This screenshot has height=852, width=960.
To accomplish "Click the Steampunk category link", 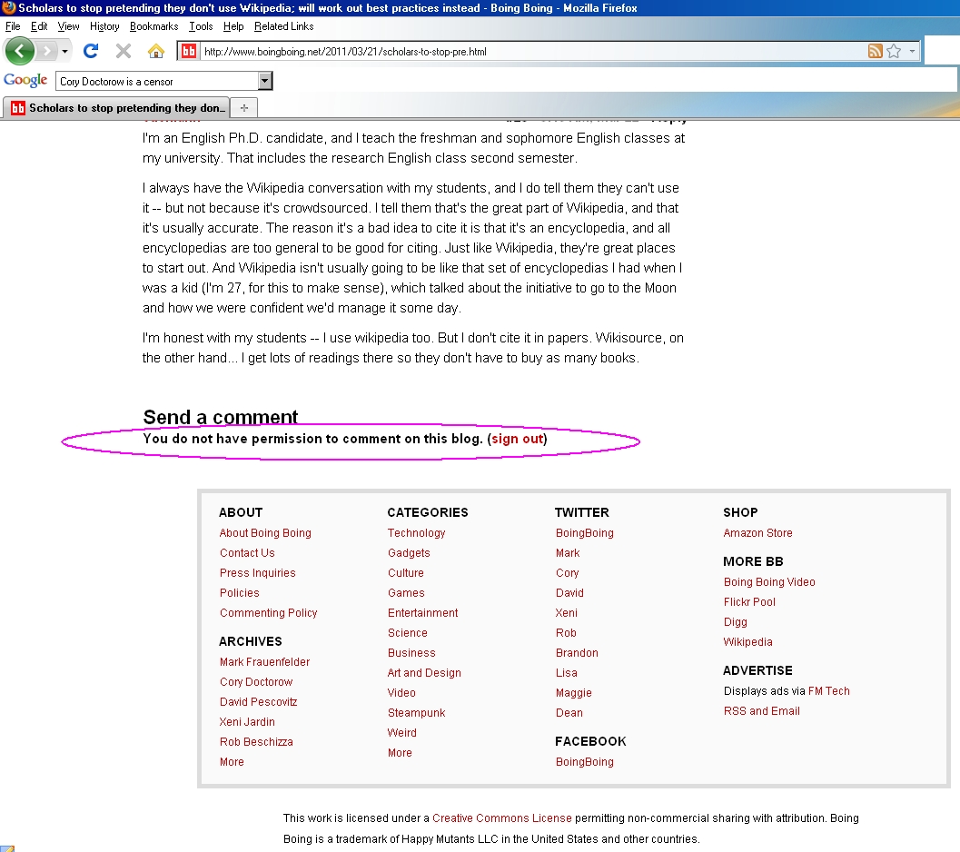I will 416,713.
